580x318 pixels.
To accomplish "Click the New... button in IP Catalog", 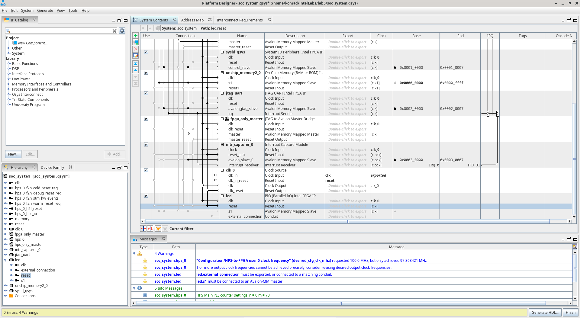I will [13, 154].
